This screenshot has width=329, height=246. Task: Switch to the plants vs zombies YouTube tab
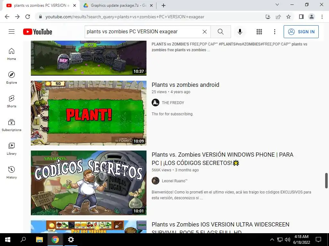41,5
